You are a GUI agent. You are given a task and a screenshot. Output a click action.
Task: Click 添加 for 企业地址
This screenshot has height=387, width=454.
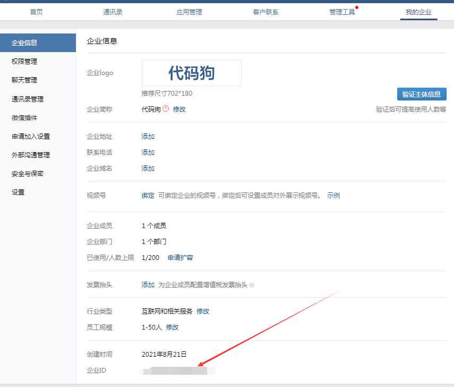(x=148, y=137)
